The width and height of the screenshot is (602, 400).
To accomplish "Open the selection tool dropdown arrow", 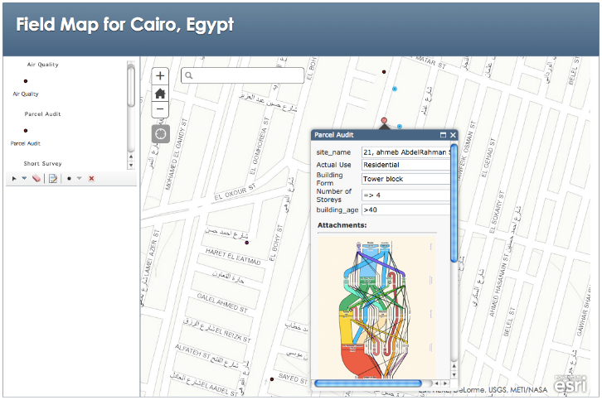I will 24,178.
